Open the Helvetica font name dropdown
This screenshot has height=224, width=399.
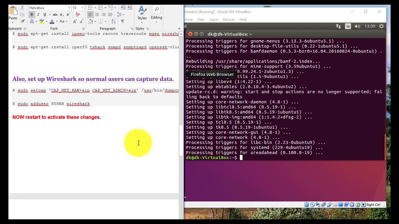tap(69, 8)
